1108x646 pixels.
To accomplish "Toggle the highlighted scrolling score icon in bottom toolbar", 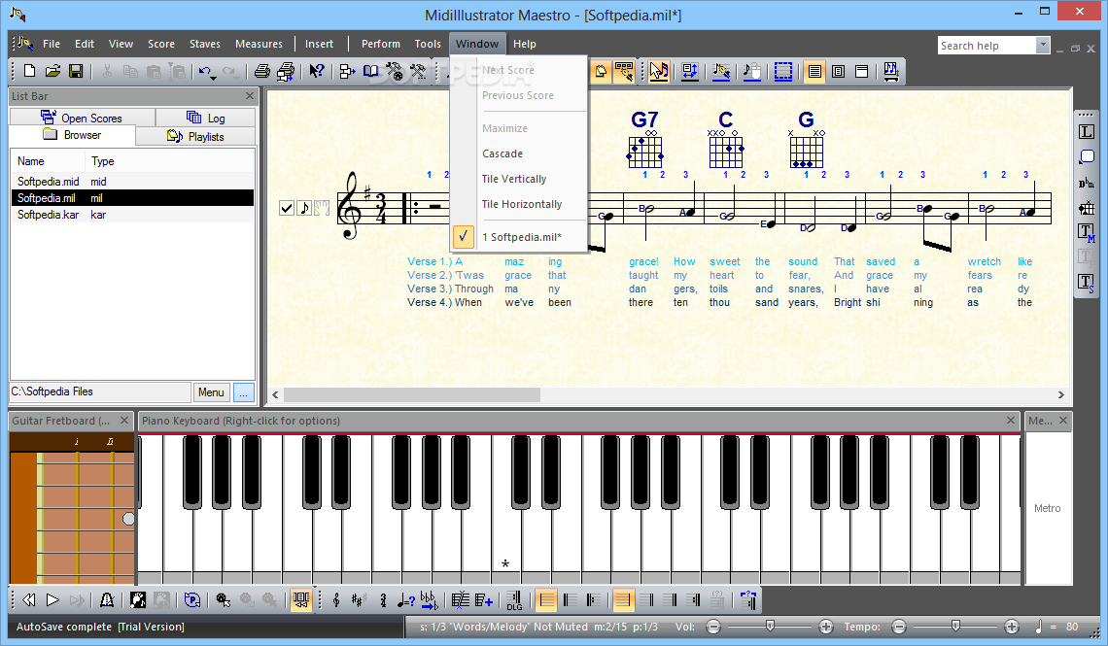I will click(301, 600).
